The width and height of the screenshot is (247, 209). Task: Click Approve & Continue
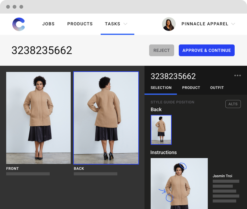pos(207,50)
